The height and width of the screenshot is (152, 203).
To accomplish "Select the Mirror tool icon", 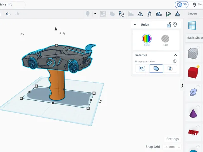I will pos(140,14).
